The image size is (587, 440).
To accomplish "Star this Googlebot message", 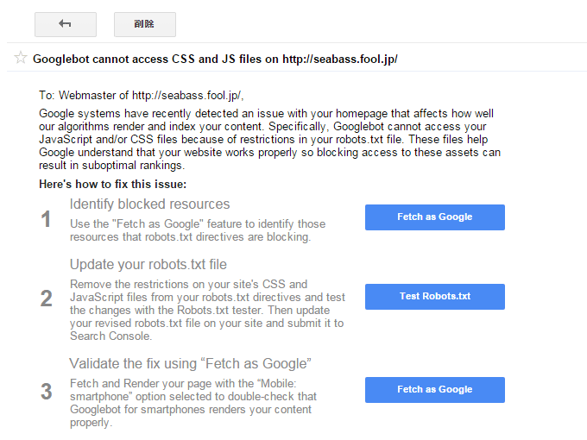I will [x=21, y=59].
